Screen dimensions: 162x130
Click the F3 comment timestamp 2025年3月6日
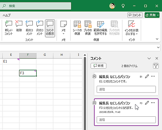[x=110, y=112]
